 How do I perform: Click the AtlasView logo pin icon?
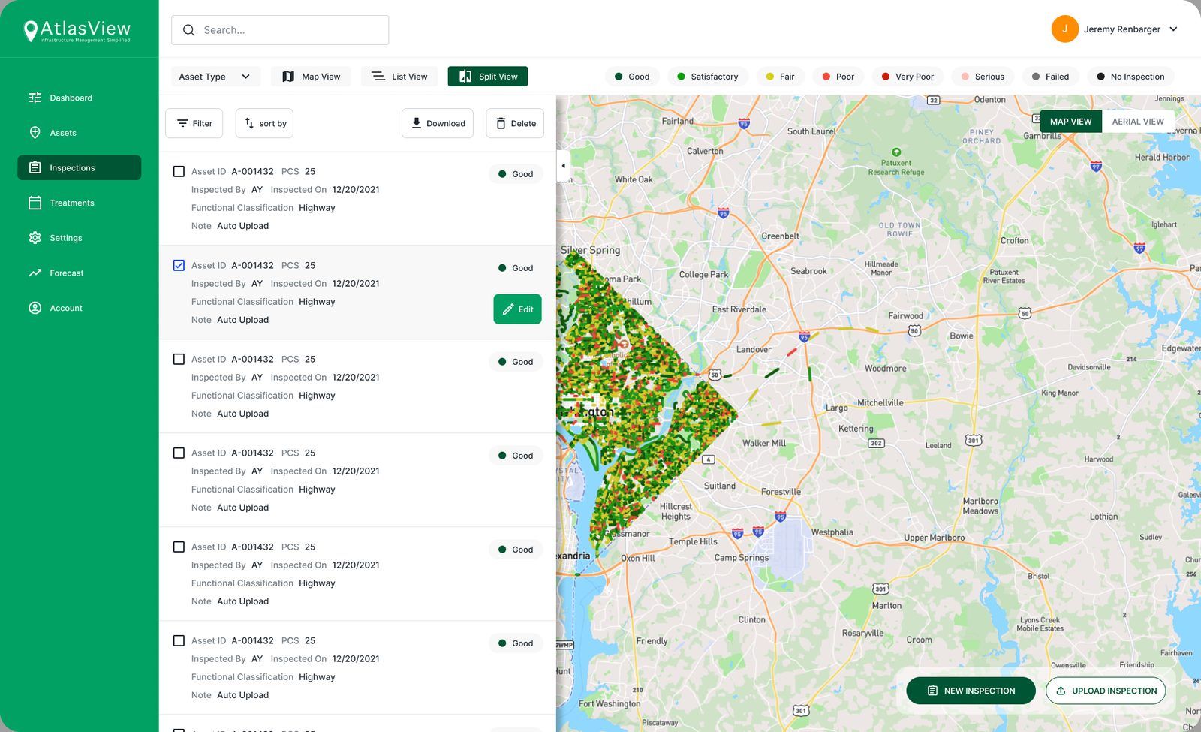[x=31, y=32]
